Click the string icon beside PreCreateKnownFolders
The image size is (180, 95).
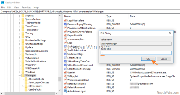point(65,32)
